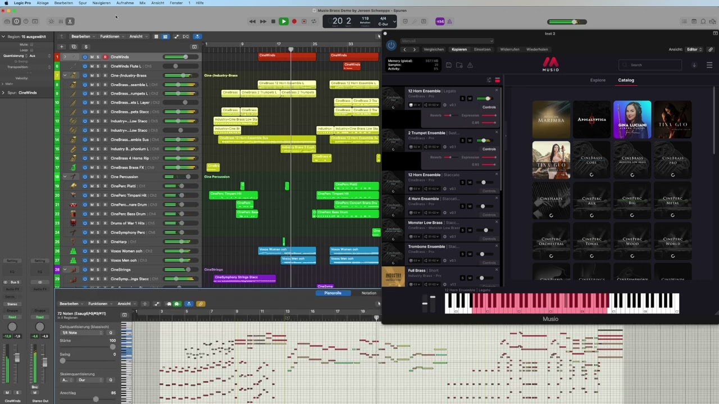Collapse the Cine-/Industry-Brass track stack
This screenshot has height=404, width=719.
click(x=65, y=75)
